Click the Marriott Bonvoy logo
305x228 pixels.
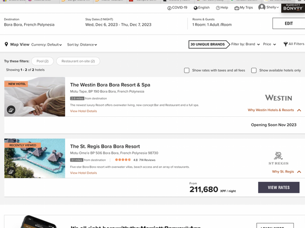(x=293, y=8)
